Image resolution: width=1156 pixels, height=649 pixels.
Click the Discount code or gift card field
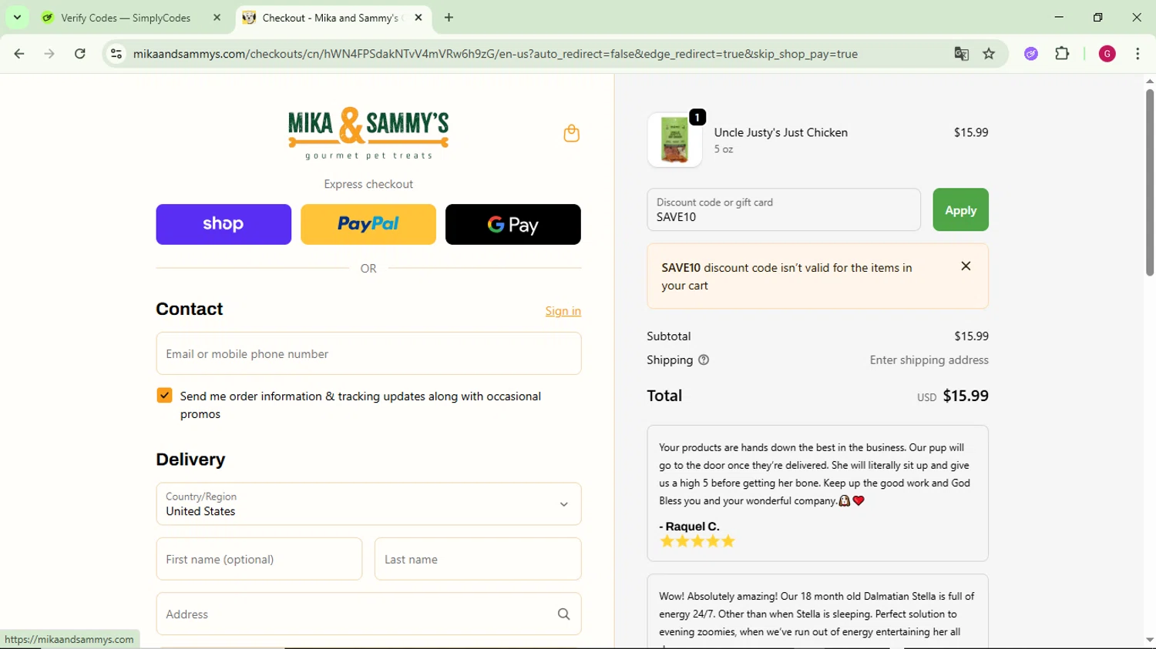(x=784, y=210)
